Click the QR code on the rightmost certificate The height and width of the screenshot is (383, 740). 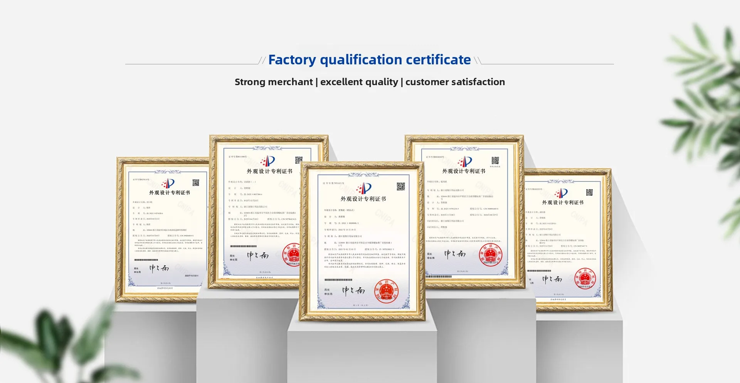pyautogui.click(x=589, y=192)
